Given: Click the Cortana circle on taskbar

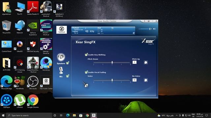Looking at the screenshot, I should click(55, 115).
